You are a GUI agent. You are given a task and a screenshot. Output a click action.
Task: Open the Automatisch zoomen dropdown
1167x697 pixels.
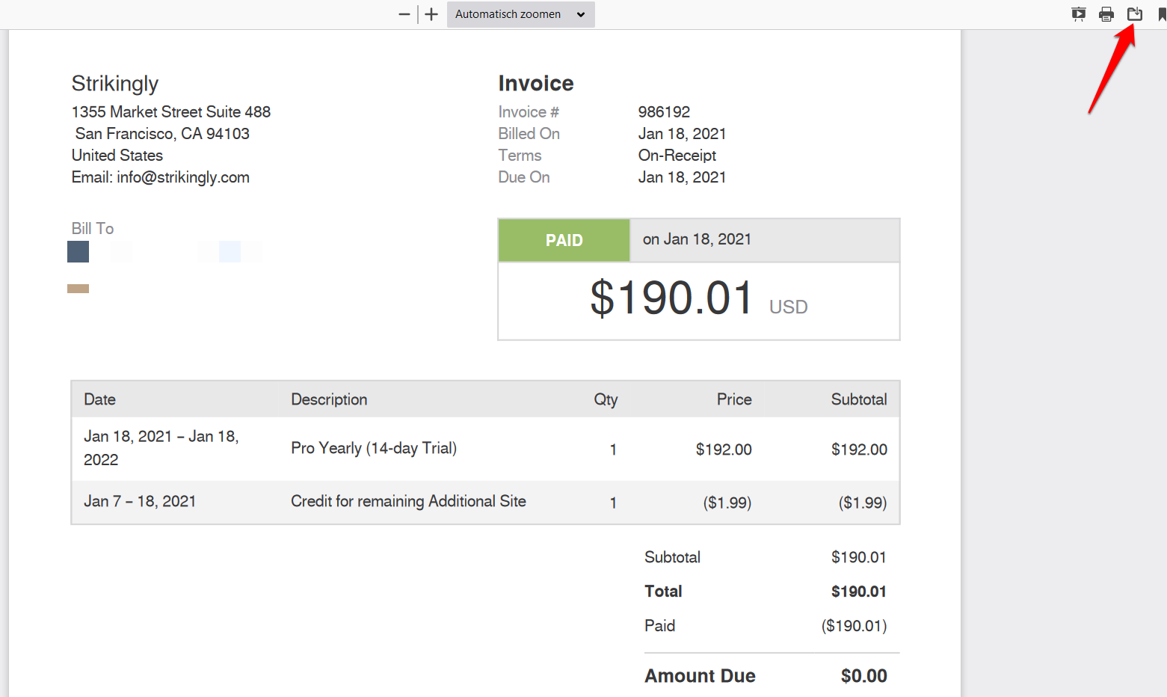coord(521,14)
